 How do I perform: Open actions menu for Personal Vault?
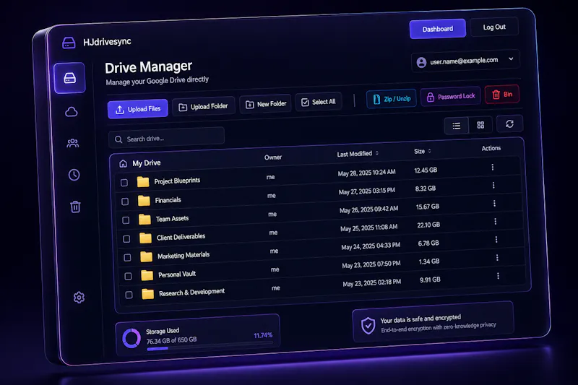pos(497,258)
